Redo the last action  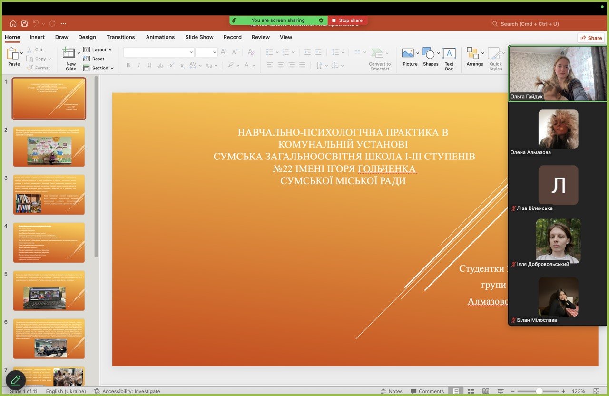pyautogui.click(x=52, y=23)
